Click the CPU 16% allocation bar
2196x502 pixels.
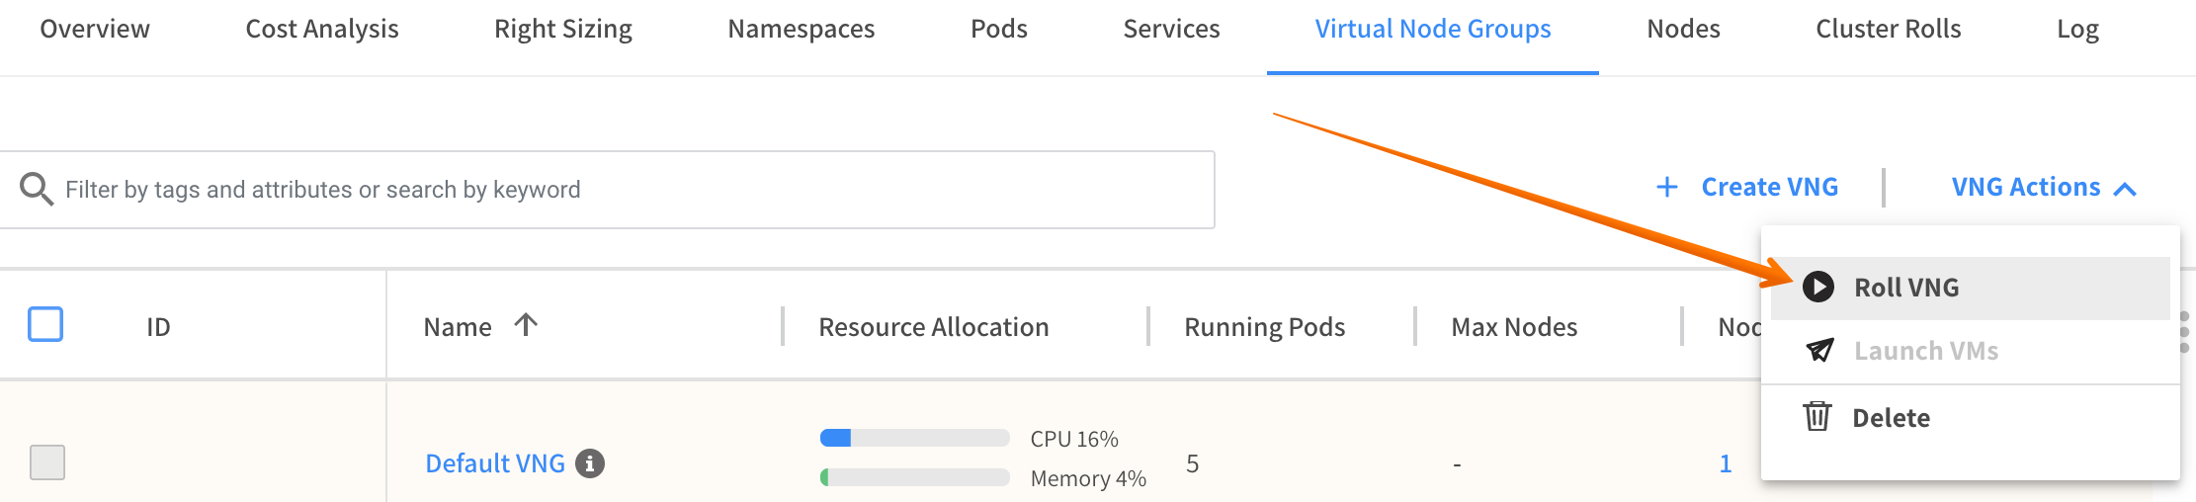click(914, 438)
